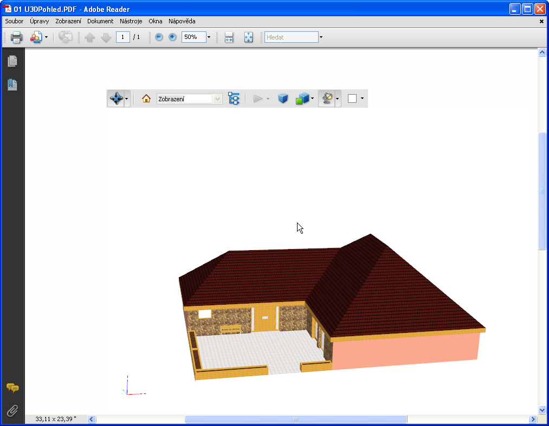Image resolution: width=549 pixels, height=426 pixels.
Task: Toggle the Attachments paperclip panel
Action: click(x=12, y=411)
